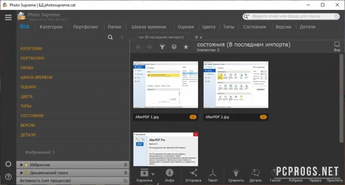The width and height of the screenshot is (345, 185).
Task: Open the Пакет batch tool
Action: (213, 176)
